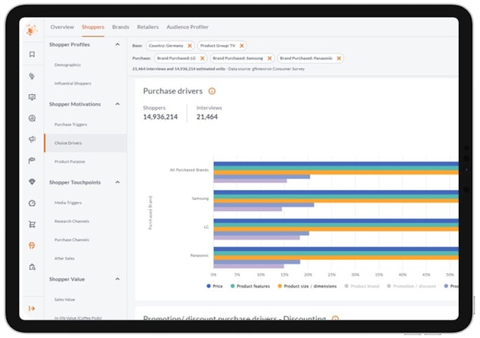Remove the Brand Purchased: Samsung filter

click(x=268, y=58)
